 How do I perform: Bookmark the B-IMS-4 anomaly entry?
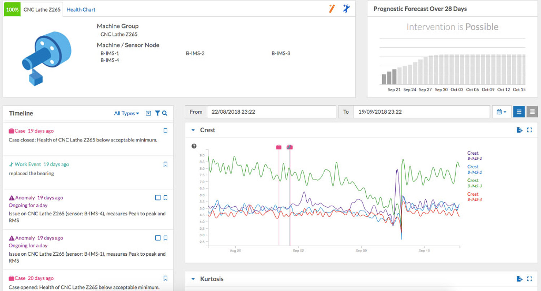pos(166,198)
